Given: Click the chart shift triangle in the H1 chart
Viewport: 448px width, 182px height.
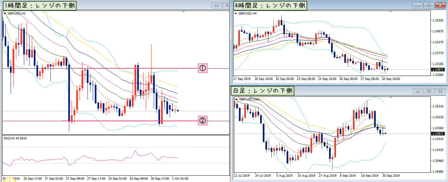Looking at the screenshot, I should [183, 12].
